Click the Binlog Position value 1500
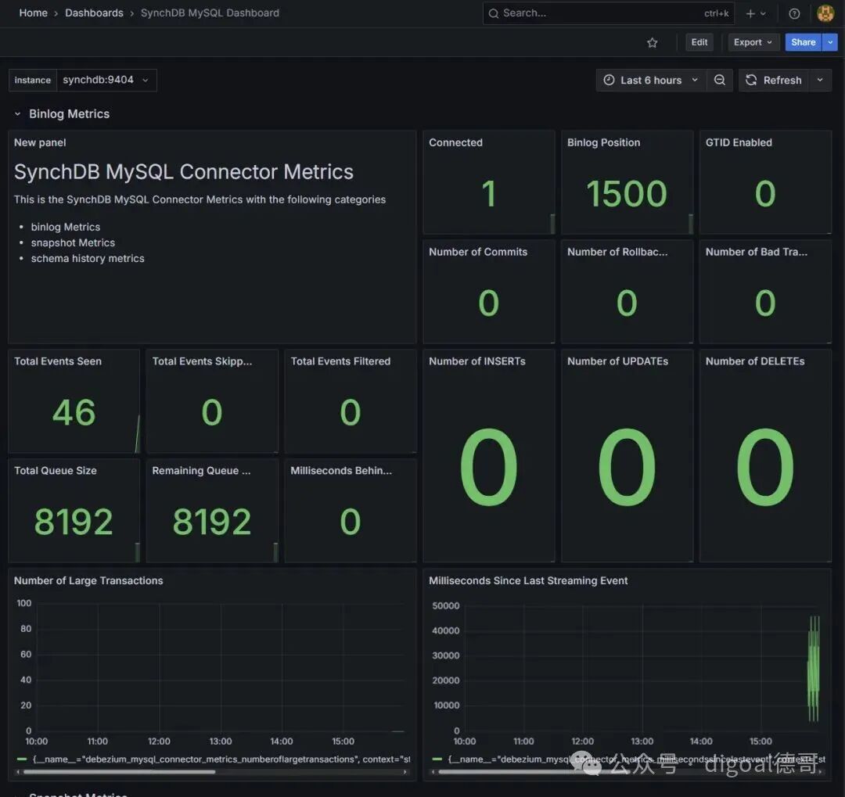 tap(627, 194)
